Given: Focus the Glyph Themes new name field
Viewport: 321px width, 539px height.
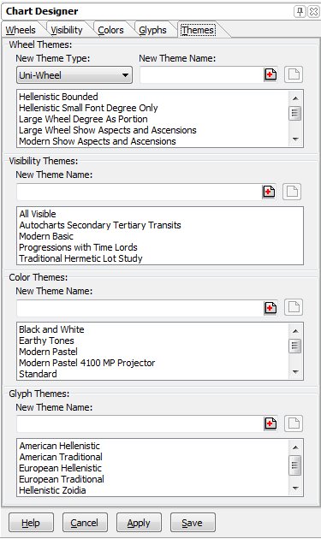Looking at the screenshot, I should tap(140, 423).
